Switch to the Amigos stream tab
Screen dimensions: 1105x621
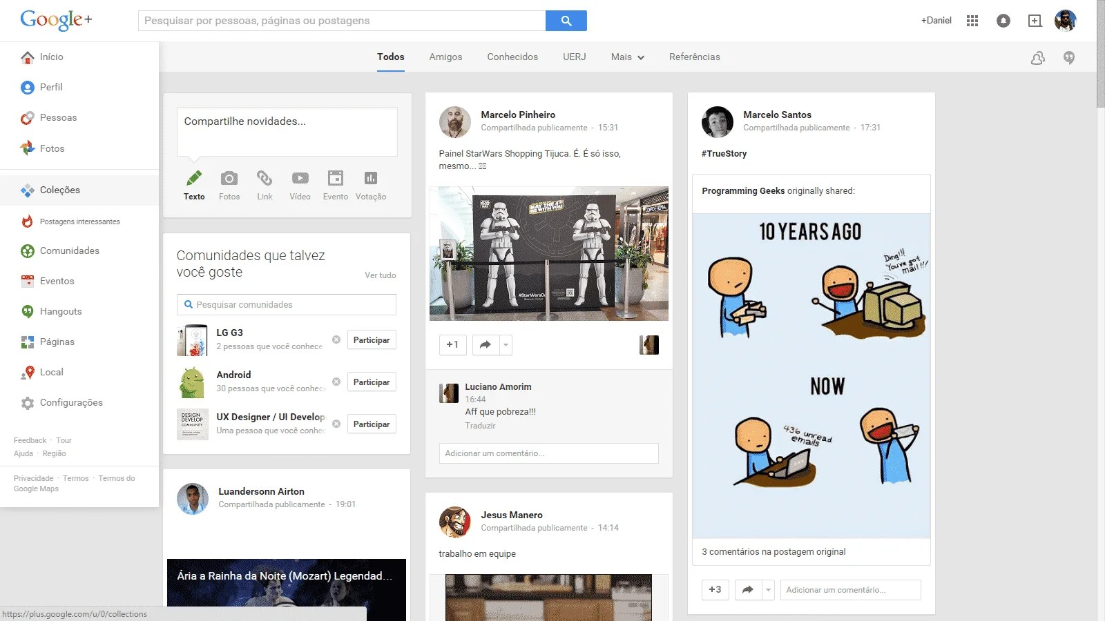[446, 57]
